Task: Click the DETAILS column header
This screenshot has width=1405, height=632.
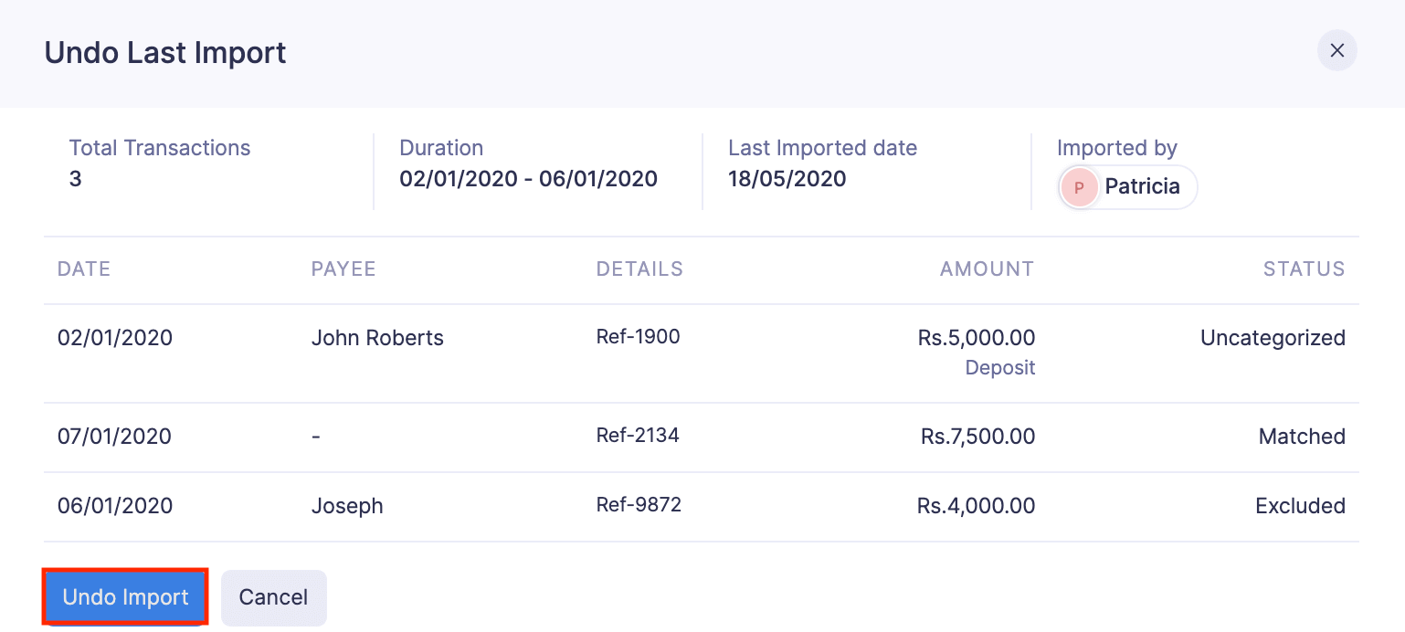Action: coord(639,269)
